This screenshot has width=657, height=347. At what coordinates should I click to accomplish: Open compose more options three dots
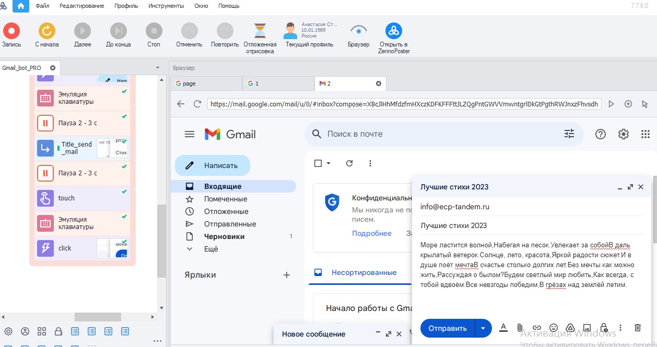coord(620,328)
